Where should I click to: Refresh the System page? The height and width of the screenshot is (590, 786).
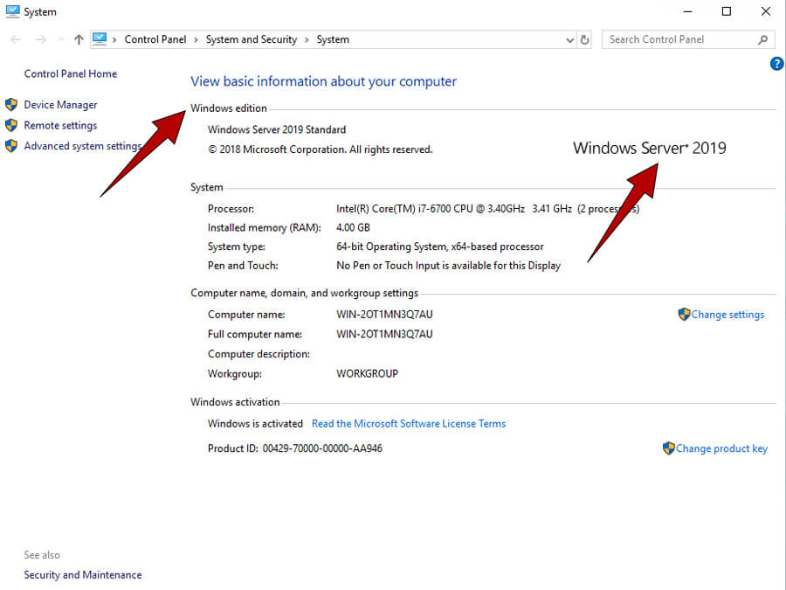click(584, 39)
